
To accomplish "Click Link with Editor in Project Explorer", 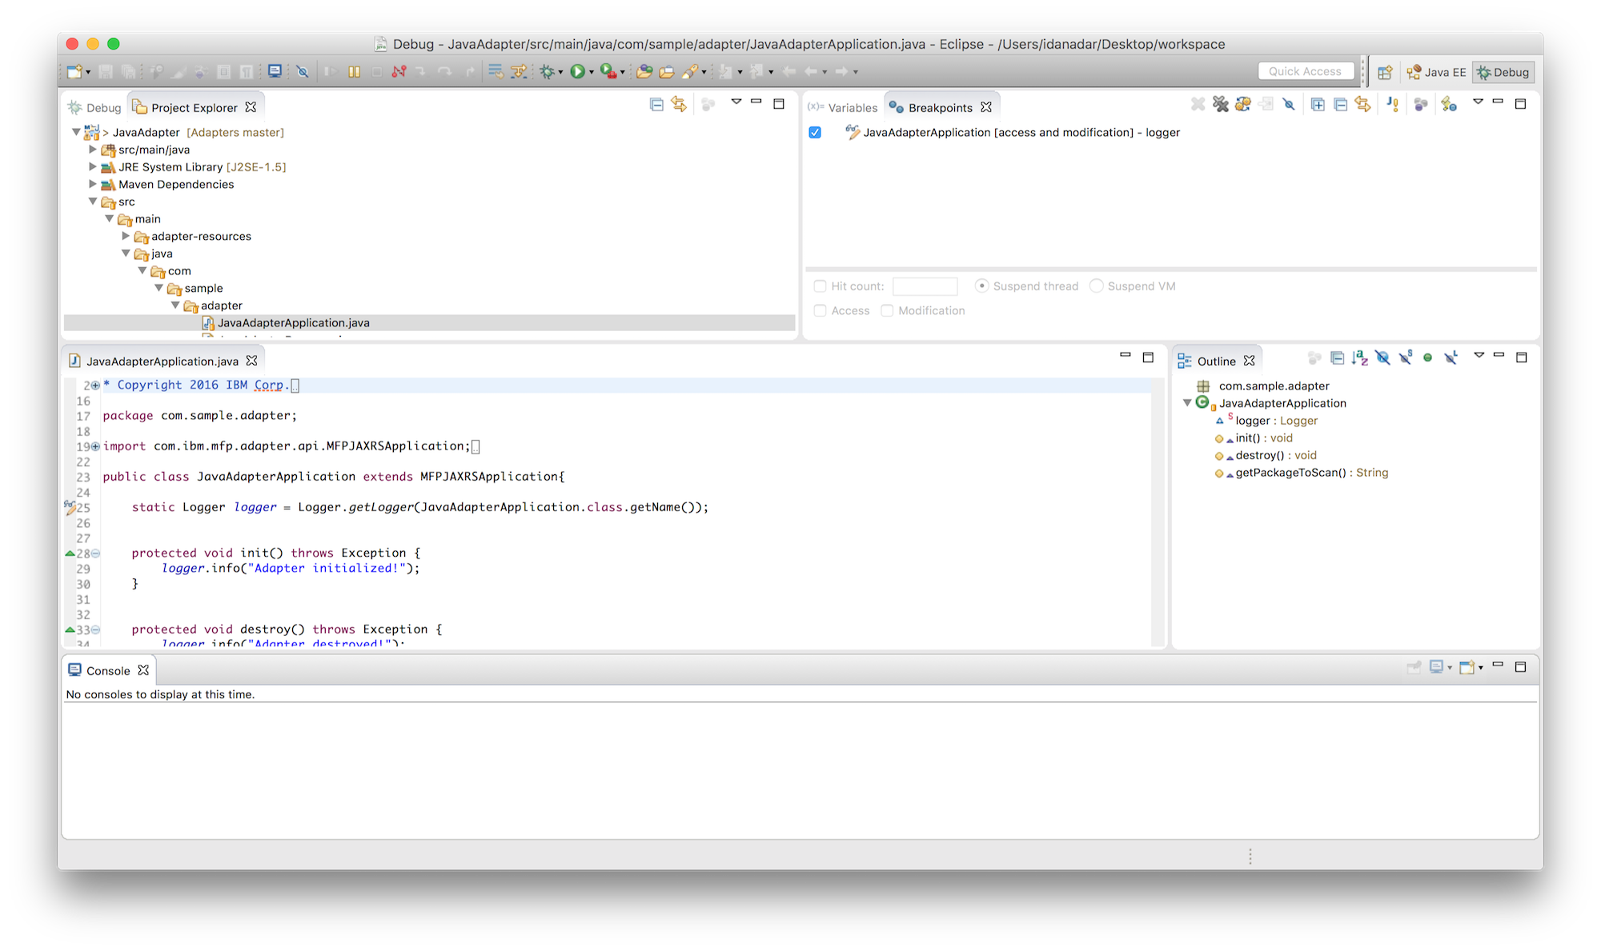I will click(679, 105).
